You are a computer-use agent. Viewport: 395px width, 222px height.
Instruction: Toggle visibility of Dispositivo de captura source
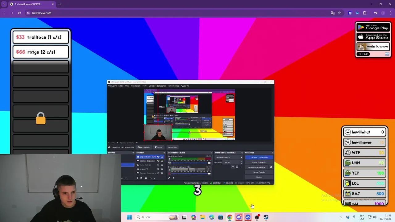(158, 157)
